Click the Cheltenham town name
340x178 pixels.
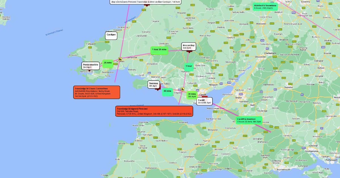point(269,53)
